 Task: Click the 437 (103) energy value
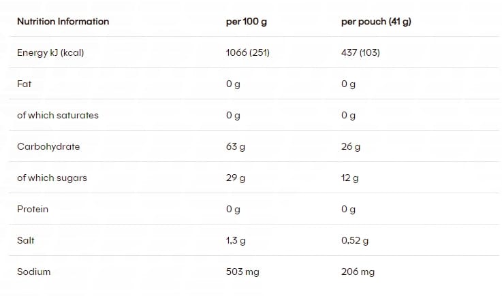[x=360, y=52]
